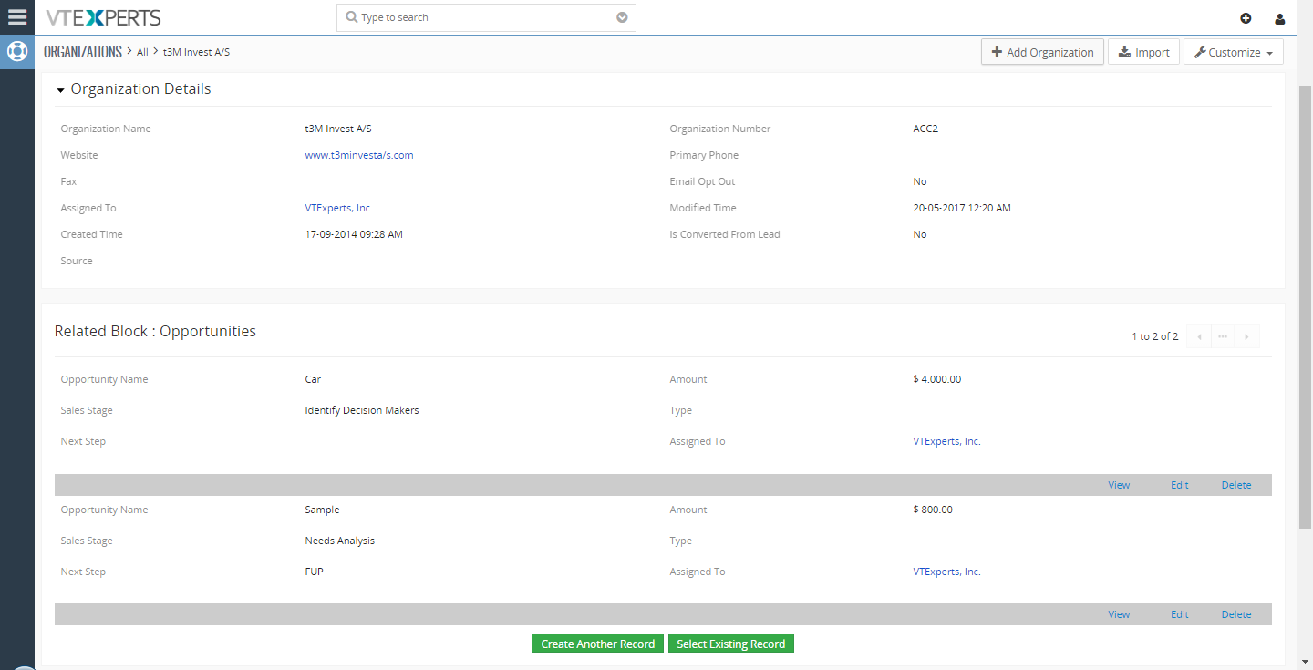Click Add Organization button

coord(1042,52)
